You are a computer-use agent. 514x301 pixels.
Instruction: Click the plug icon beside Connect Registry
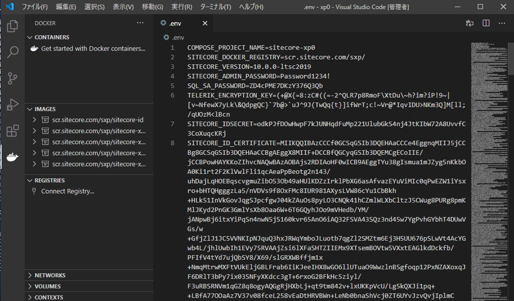click(x=34, y=191)
